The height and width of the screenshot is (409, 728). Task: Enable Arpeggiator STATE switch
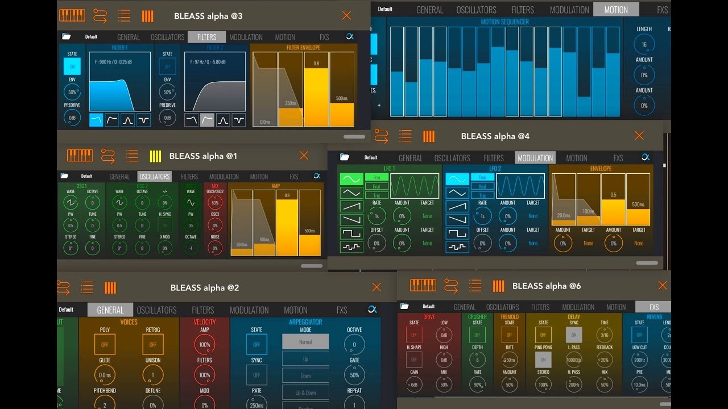(257, 344)
